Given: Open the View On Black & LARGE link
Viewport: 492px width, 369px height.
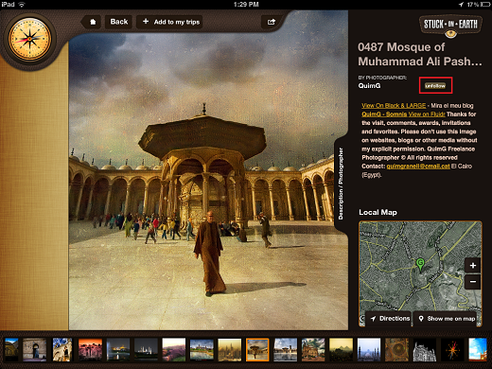Looking at the screenshot, I should point(394,105).
